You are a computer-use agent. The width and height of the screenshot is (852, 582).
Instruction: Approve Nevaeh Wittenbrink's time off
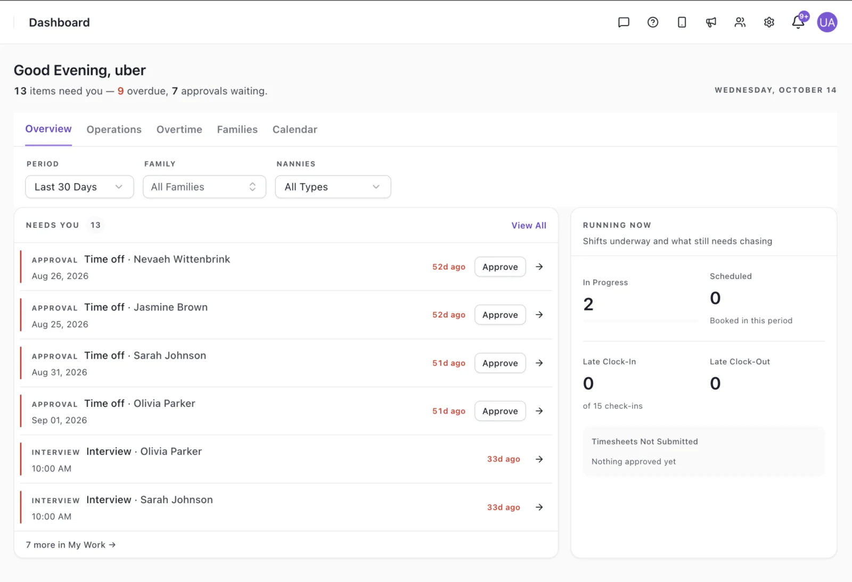pyautogui.click(x=500, y=267)
